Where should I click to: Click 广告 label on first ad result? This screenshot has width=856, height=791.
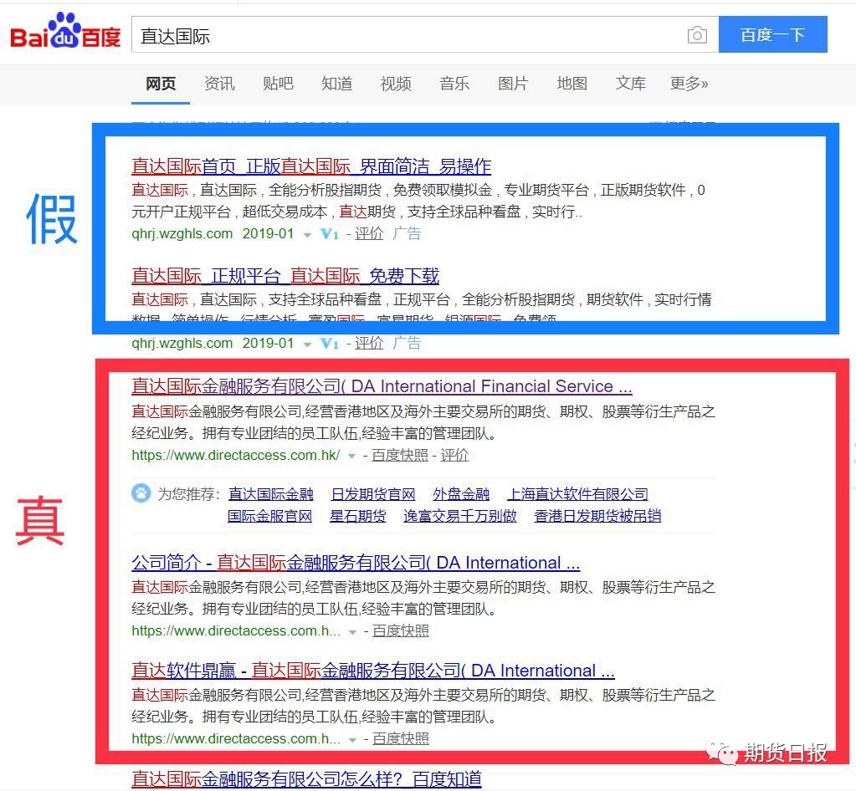point(407,233)
